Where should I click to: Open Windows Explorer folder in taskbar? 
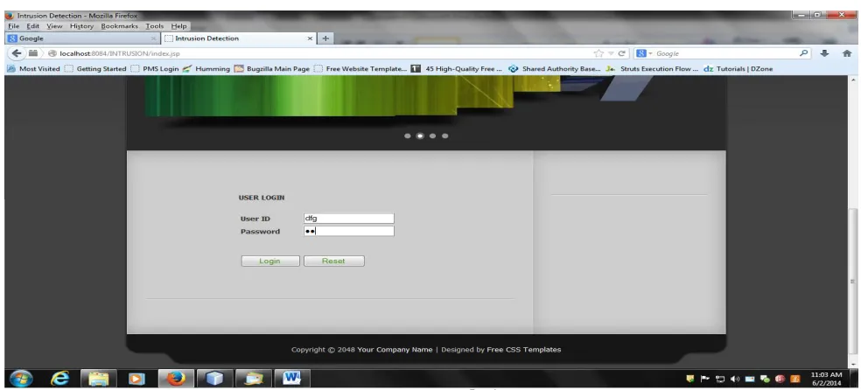coord(99,379)
